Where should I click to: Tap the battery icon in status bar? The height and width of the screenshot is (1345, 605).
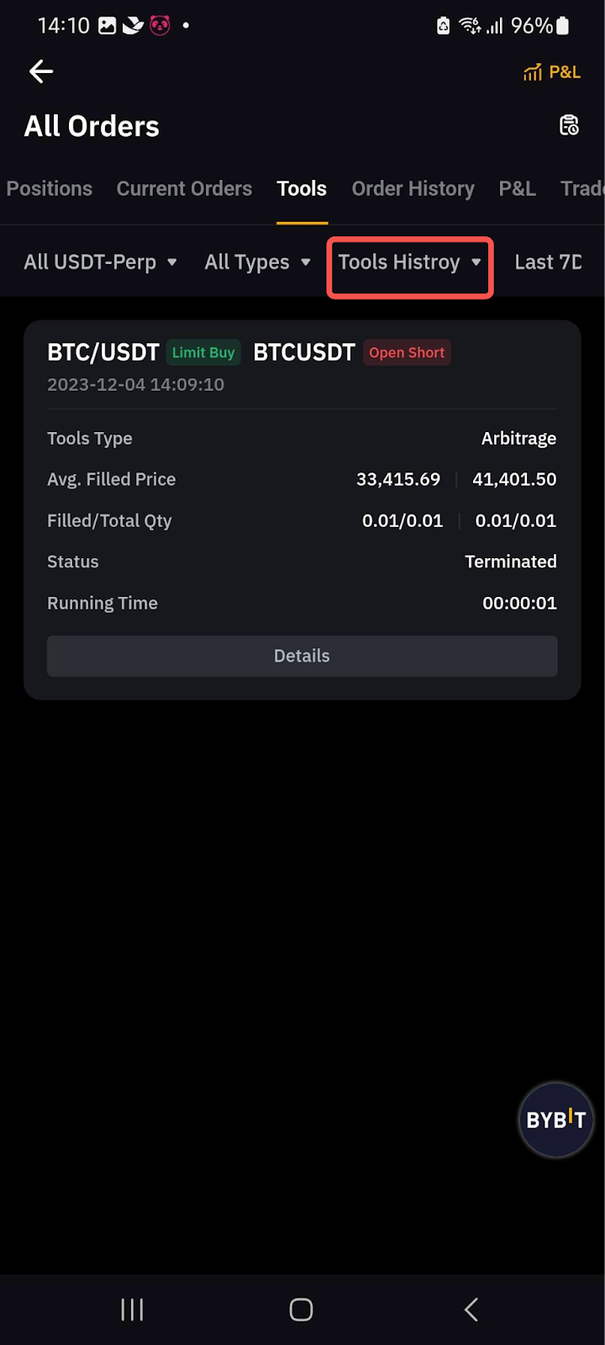(x=563, y=26)
